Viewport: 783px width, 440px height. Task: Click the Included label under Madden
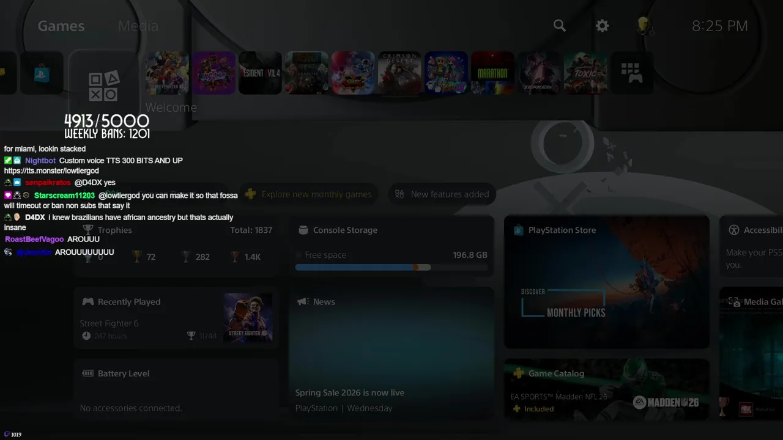point(539,409)
